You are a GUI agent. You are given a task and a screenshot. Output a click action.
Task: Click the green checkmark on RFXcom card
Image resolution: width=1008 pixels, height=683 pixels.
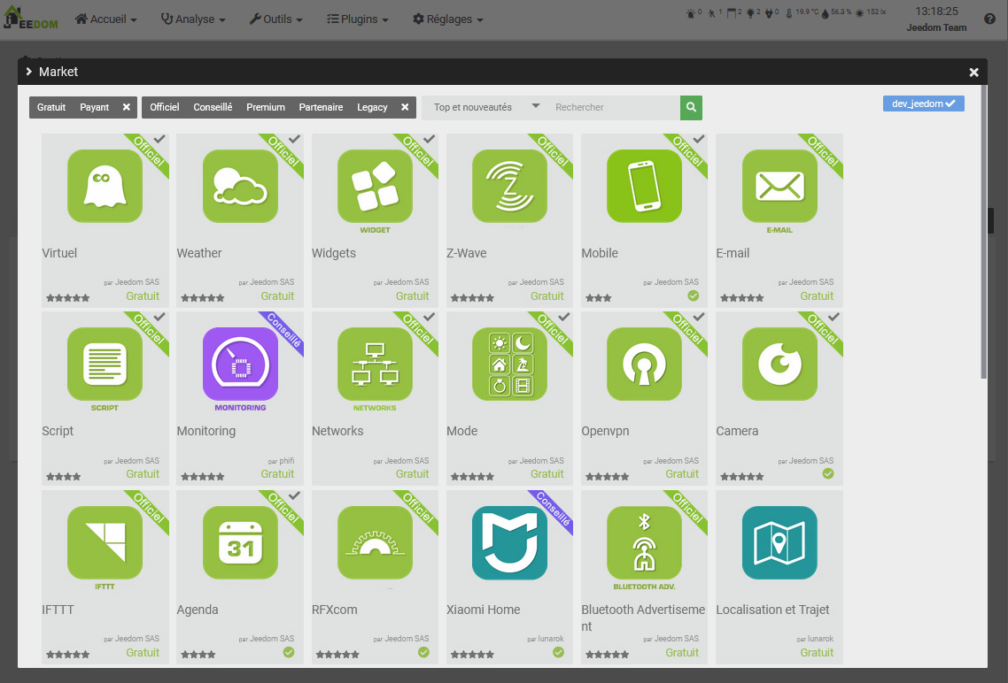(x=423, y=652)
